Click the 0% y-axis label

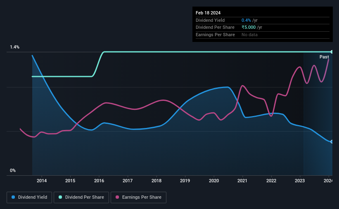(x=13, y=170)
